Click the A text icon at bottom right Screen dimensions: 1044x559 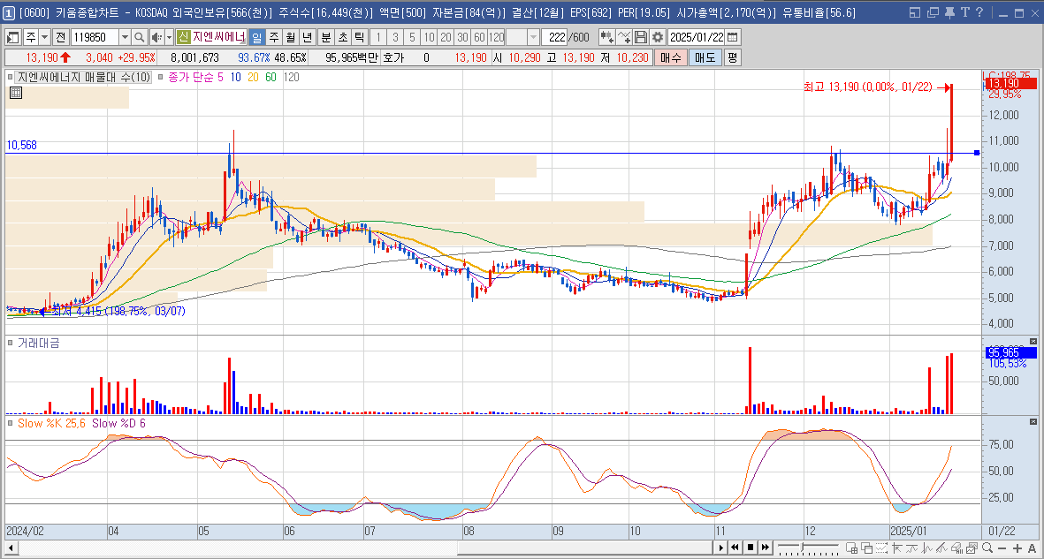click(x=1032, y=548)
